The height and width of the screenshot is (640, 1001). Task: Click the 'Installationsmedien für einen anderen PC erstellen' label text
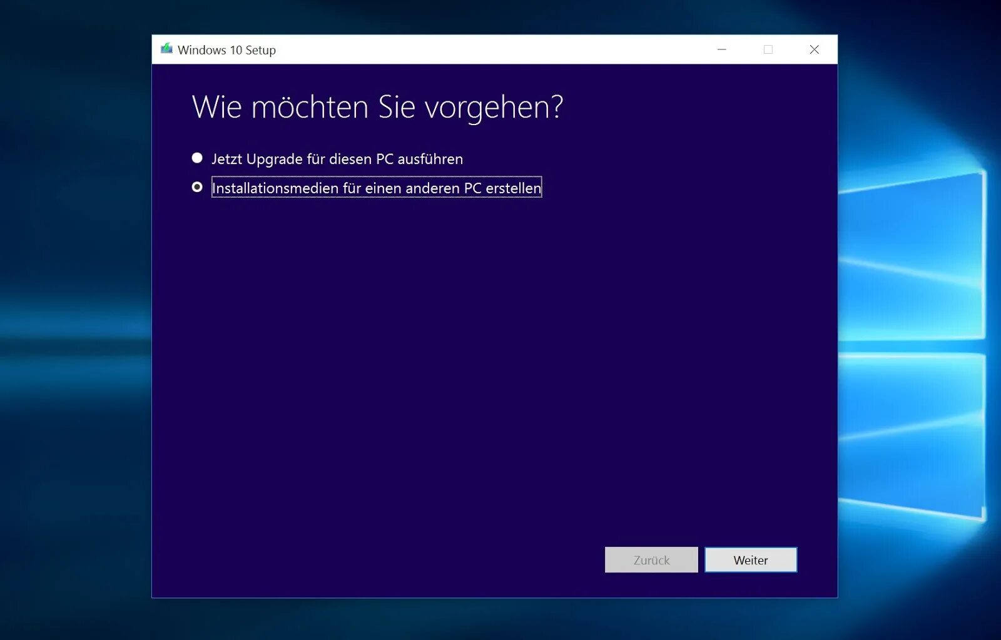click(x=377, y=188)
